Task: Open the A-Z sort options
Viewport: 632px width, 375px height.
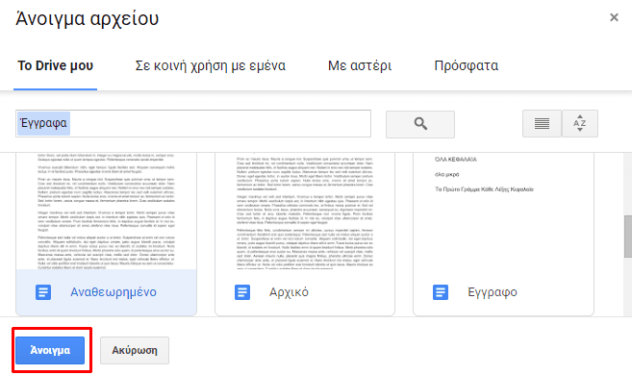Action: click(x=580, y=124)
